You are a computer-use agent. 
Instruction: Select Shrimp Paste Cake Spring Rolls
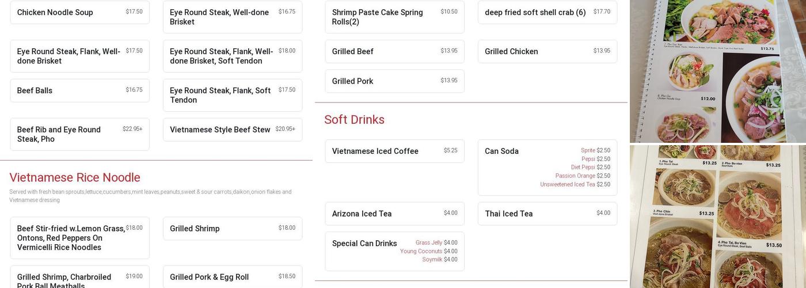click(x=394, y=17)
